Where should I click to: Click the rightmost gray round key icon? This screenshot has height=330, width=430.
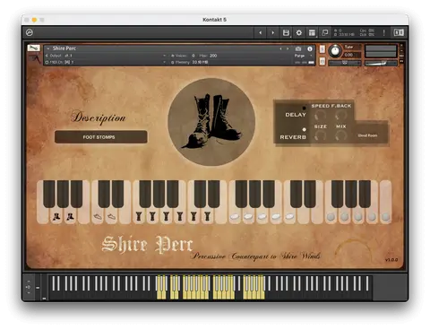coord(385,216)
